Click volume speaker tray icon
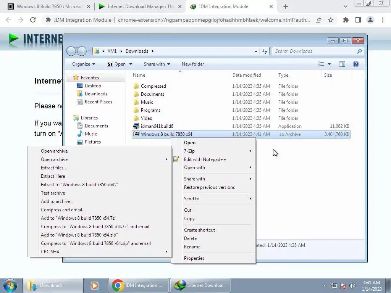 (x=352, y=286)
